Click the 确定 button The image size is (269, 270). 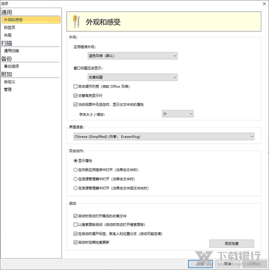(x=200, y=264)
